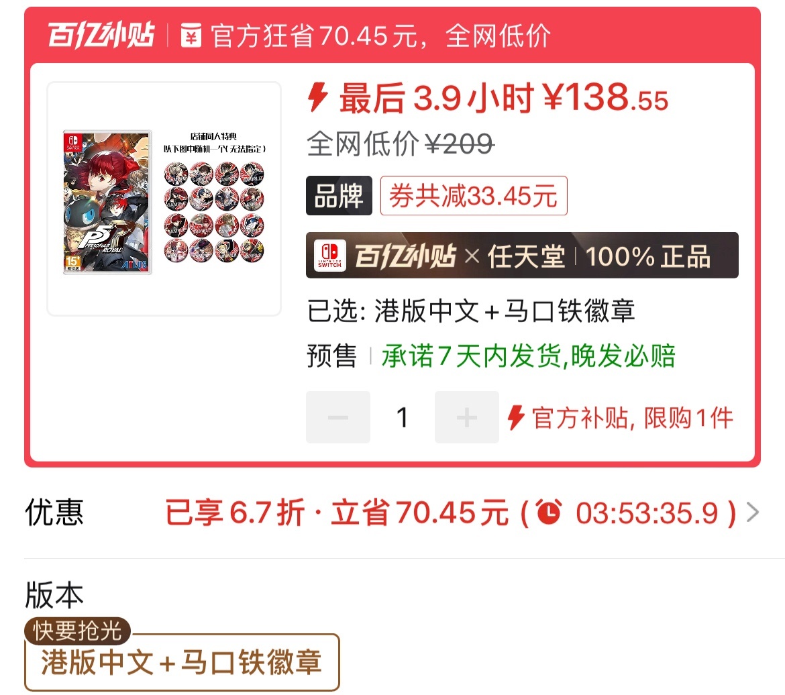This screenshot has width=785, height=695.
Task: Tap the 官方狂省70.45元 banner text
Action: [380, 36]
